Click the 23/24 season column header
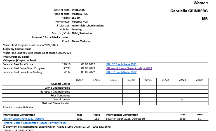 tap(199, 80)
